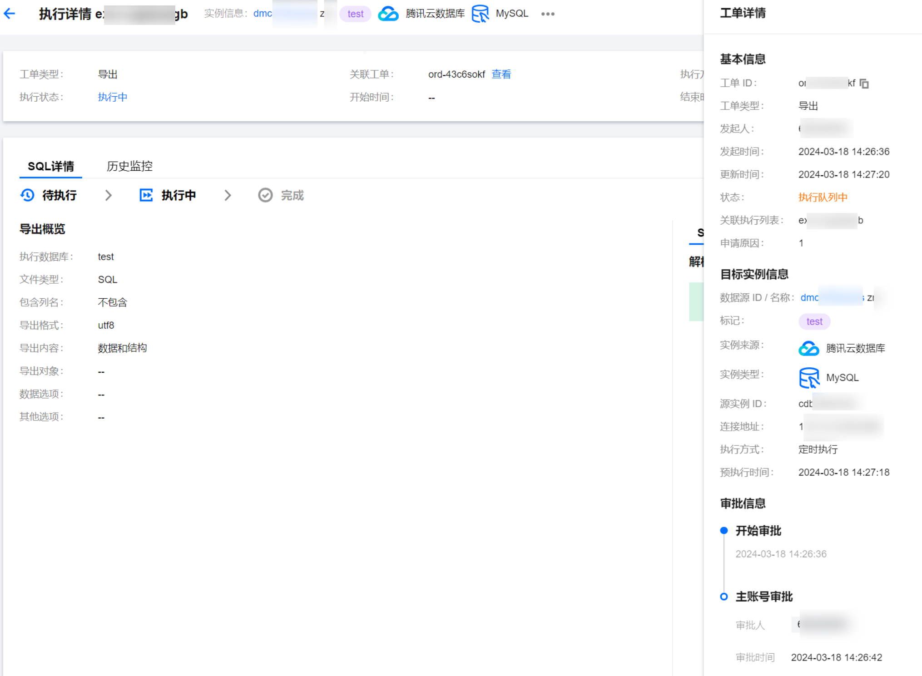Image resolution: width=922 pixels, height=676 pixels.
Task: Click the executing step play icon
Action: [146, 195]
